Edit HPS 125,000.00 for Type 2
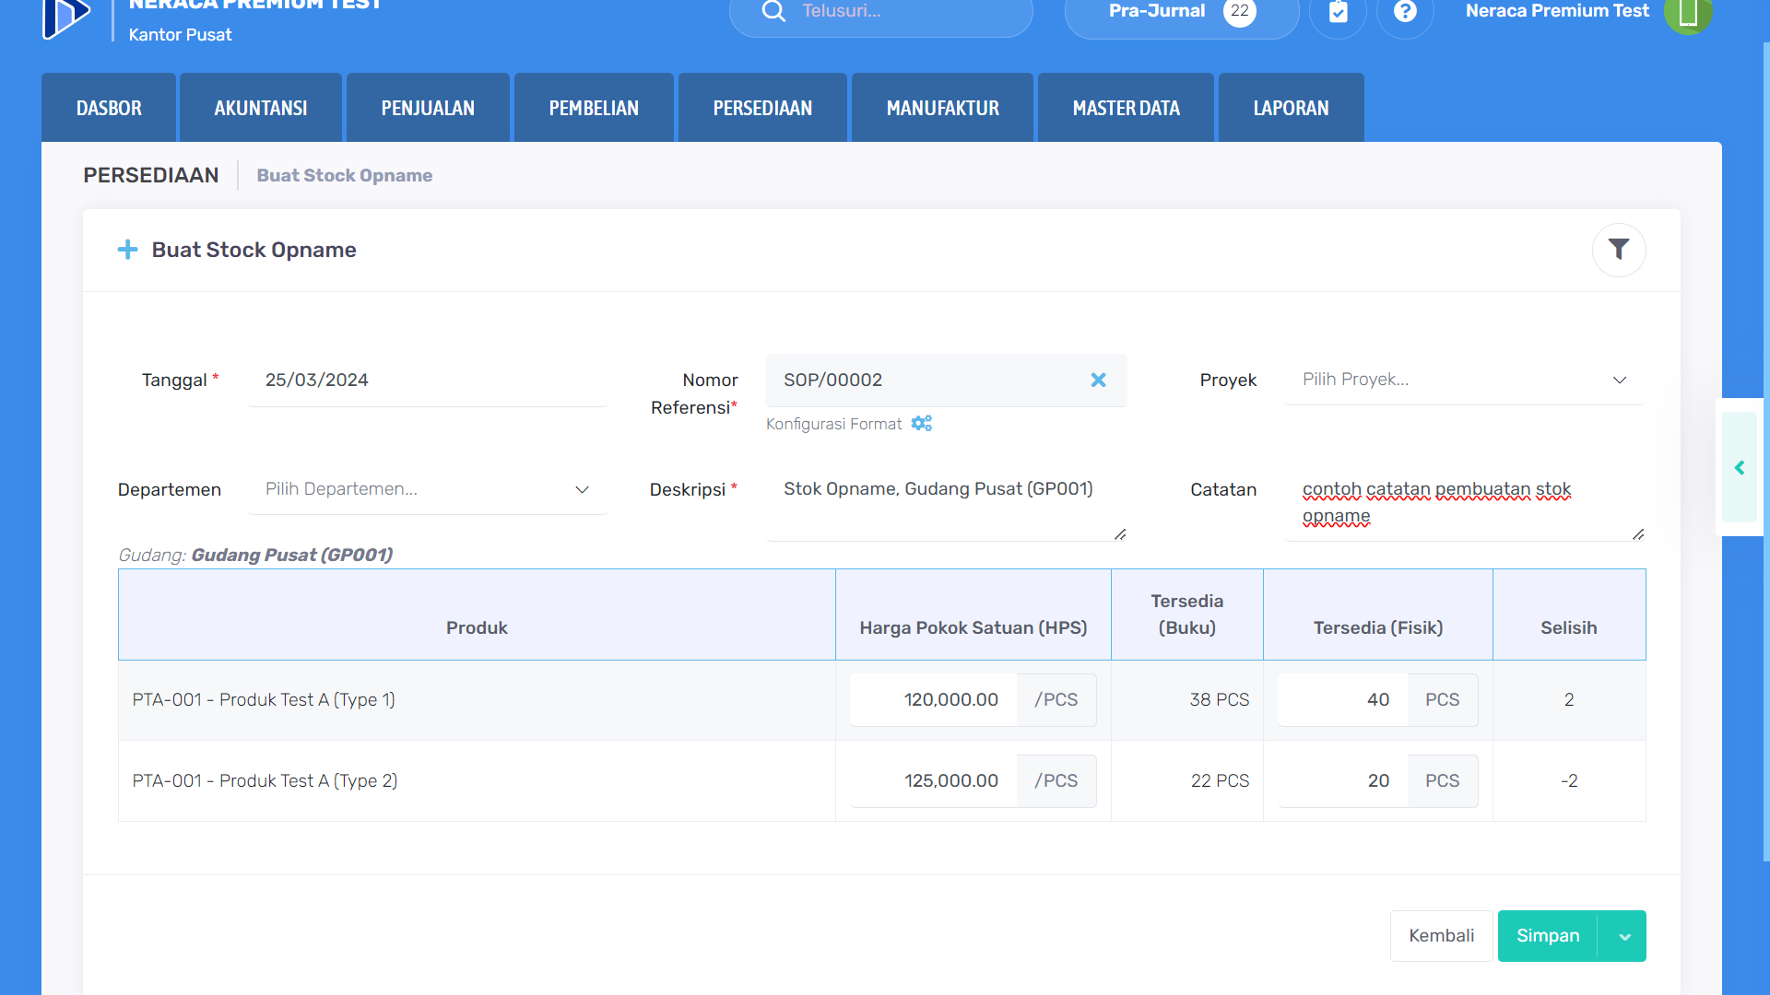The image size is (1770, 995). [933, 781]
